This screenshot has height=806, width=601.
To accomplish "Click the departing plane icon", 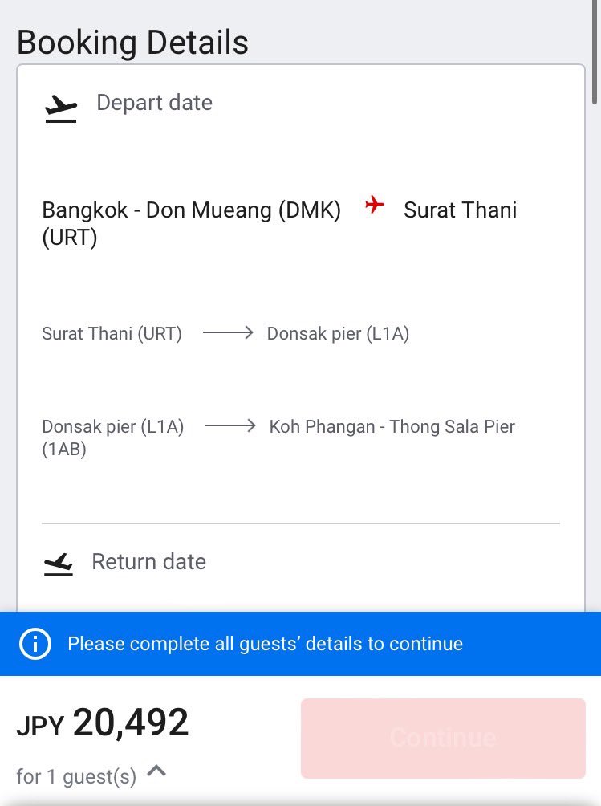I will (x=60, y=108).
